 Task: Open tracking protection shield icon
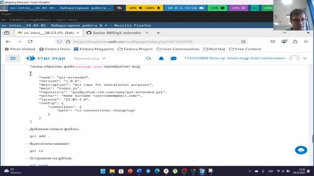coord(59,42)
